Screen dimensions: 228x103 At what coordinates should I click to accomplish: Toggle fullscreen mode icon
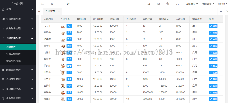pyautogui.click(x=177, y=4)
